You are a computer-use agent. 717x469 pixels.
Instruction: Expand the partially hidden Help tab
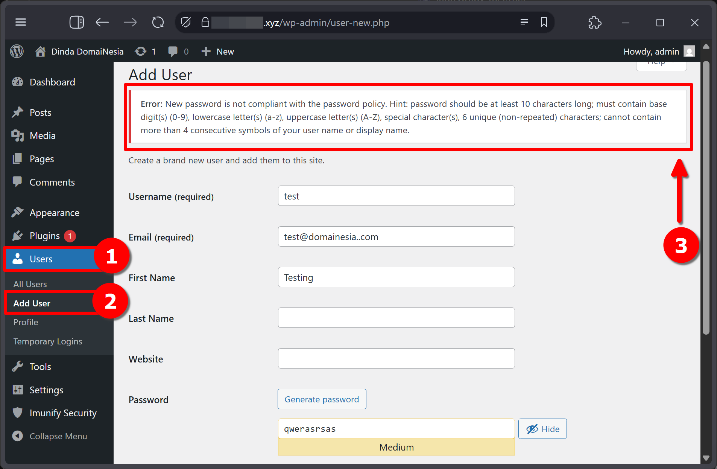[x=661, y=65]
